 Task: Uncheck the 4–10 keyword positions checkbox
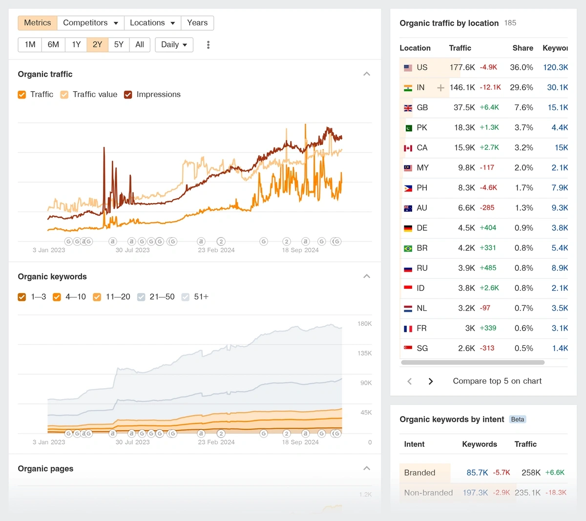pyautogui.click(x=57, y=297)
